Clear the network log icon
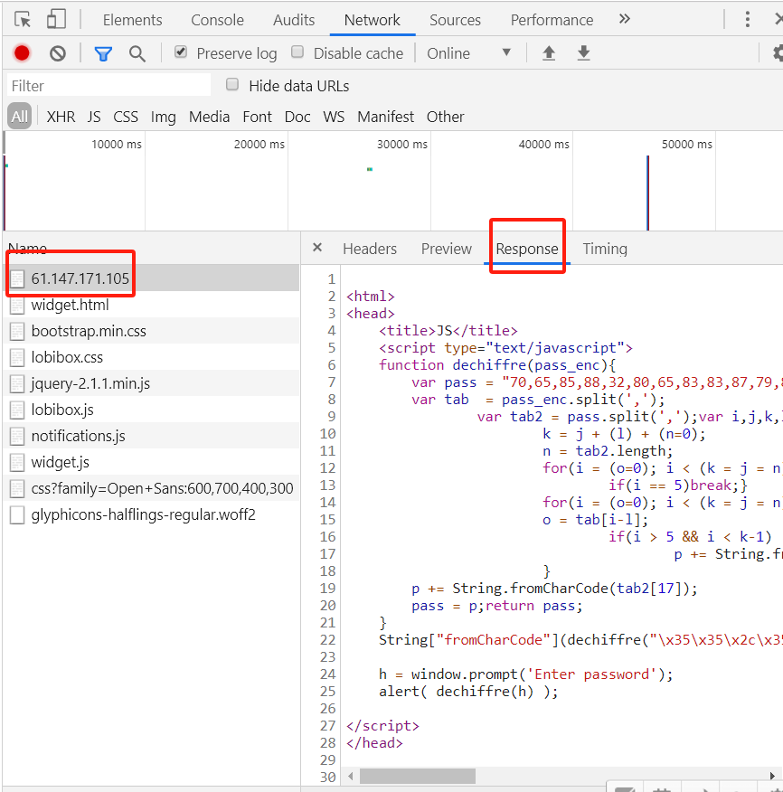Image resolution: width=783 pixels, height=792 pixels. (58, 53)
